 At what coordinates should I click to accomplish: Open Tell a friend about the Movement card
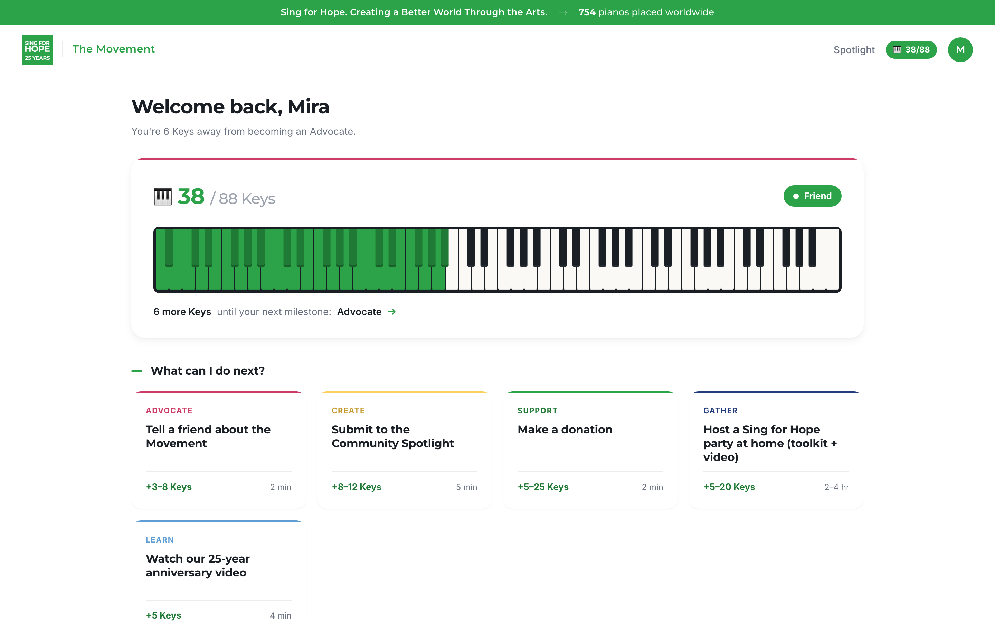point(219,450)
